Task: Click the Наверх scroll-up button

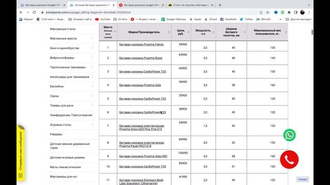Action: pos(303,179)
